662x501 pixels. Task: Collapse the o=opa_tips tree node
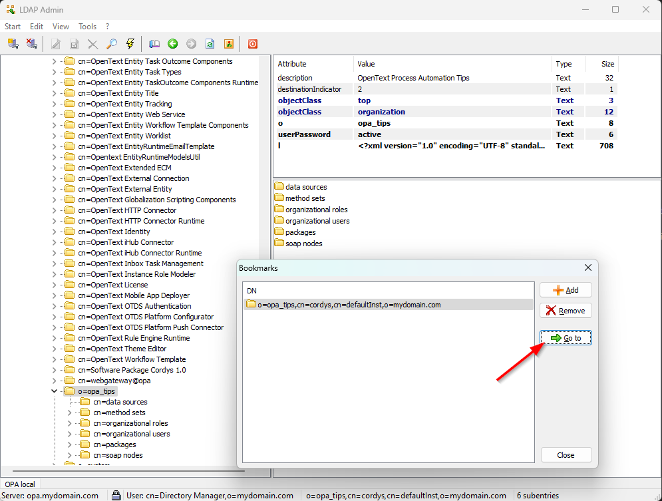coord(54,391)
